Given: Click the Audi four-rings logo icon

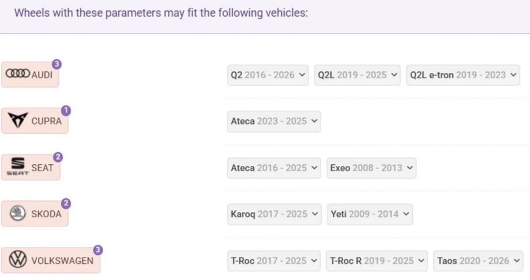Looking at the screenshot, I should [x=17, y=74].
